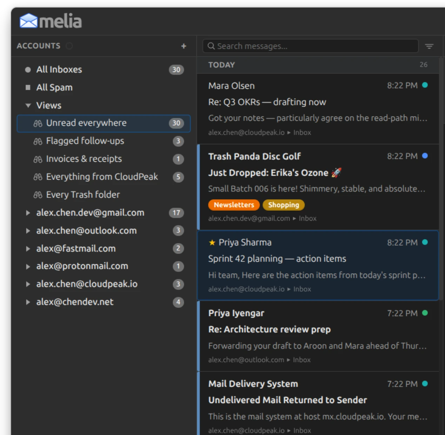Collapse the Views section
This screenshot has height=435, width=445.
[28, 105]
